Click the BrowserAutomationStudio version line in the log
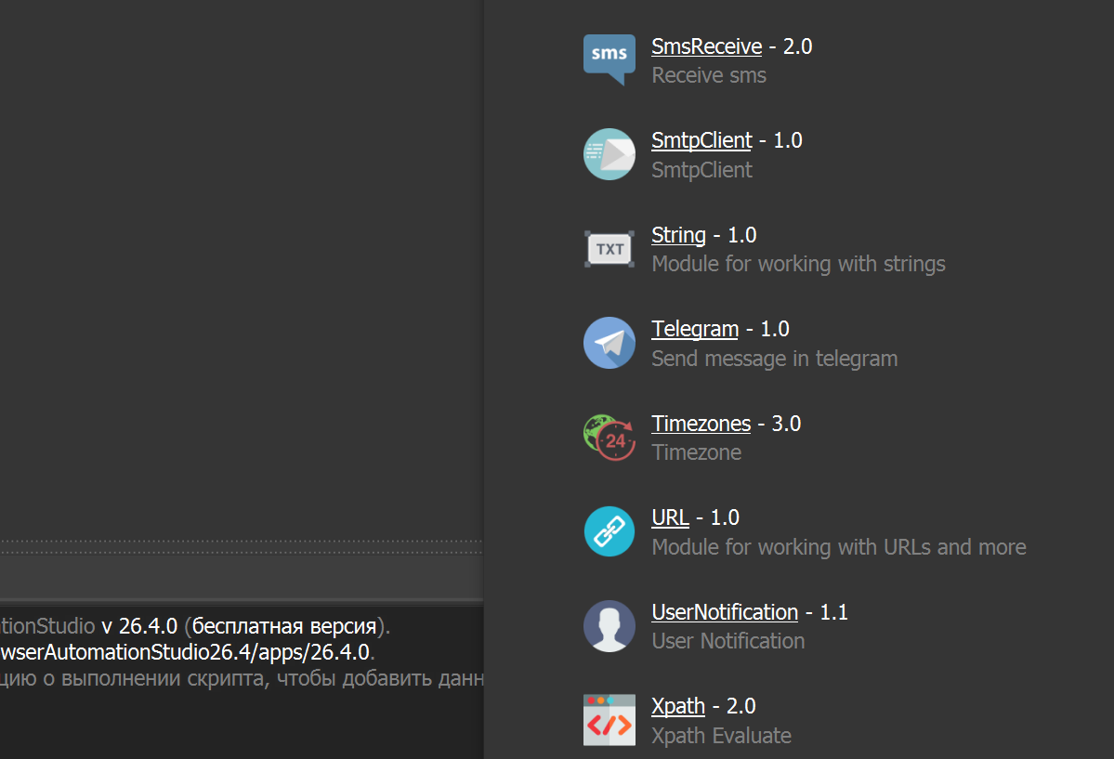This screenshot has width=1114, height=759. click(x=242, y=626)
